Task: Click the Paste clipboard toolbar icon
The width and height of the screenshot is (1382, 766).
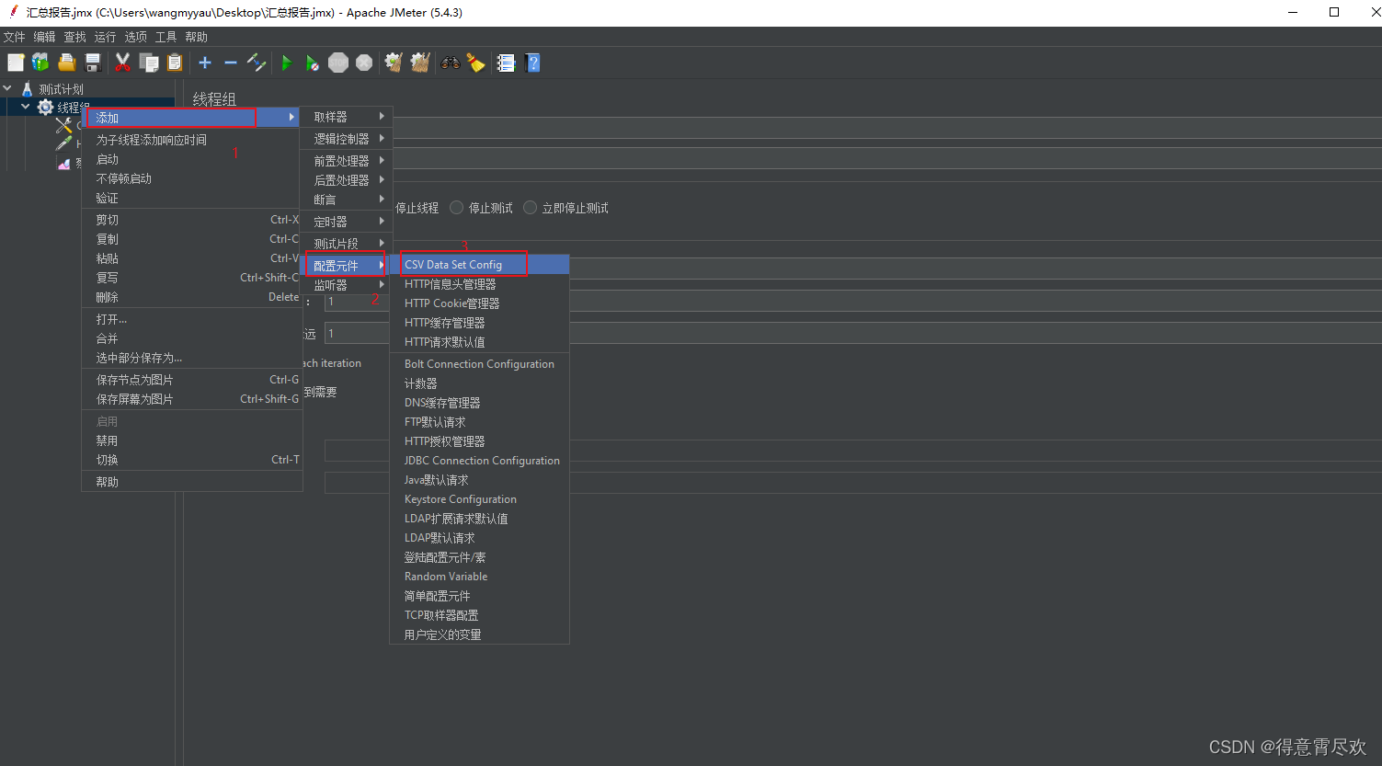Action: click(175, 63)
